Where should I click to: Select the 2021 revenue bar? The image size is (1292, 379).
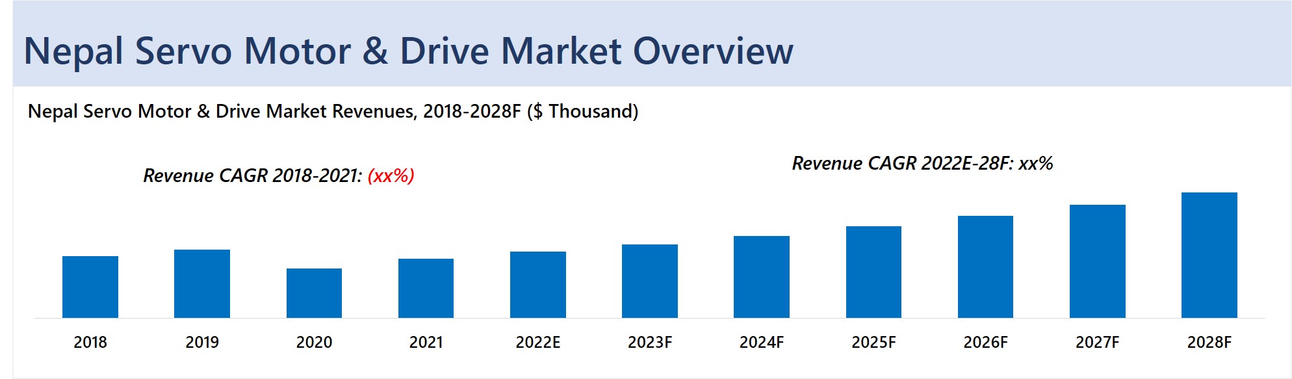(426, 288)
